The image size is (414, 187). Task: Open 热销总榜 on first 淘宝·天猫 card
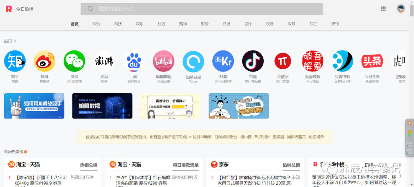click(89, 165)
